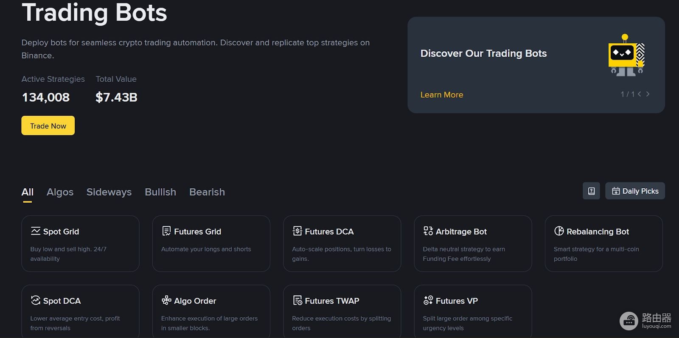
Task: Click 'Split large order' description
Action: tap(468, 323)
